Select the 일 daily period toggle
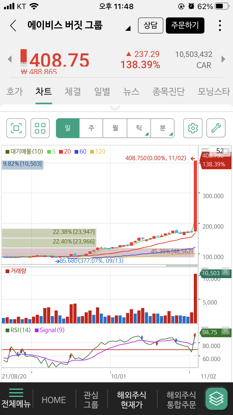This screenshot has width=233, height=415. tap(68, 128)
